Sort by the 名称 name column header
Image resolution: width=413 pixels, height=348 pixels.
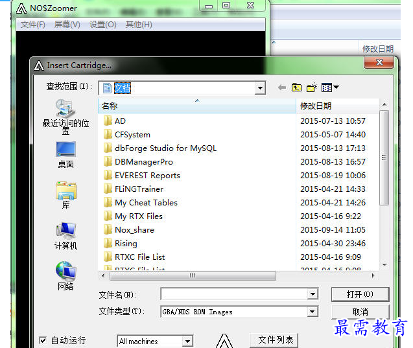(x=197, y=106)
